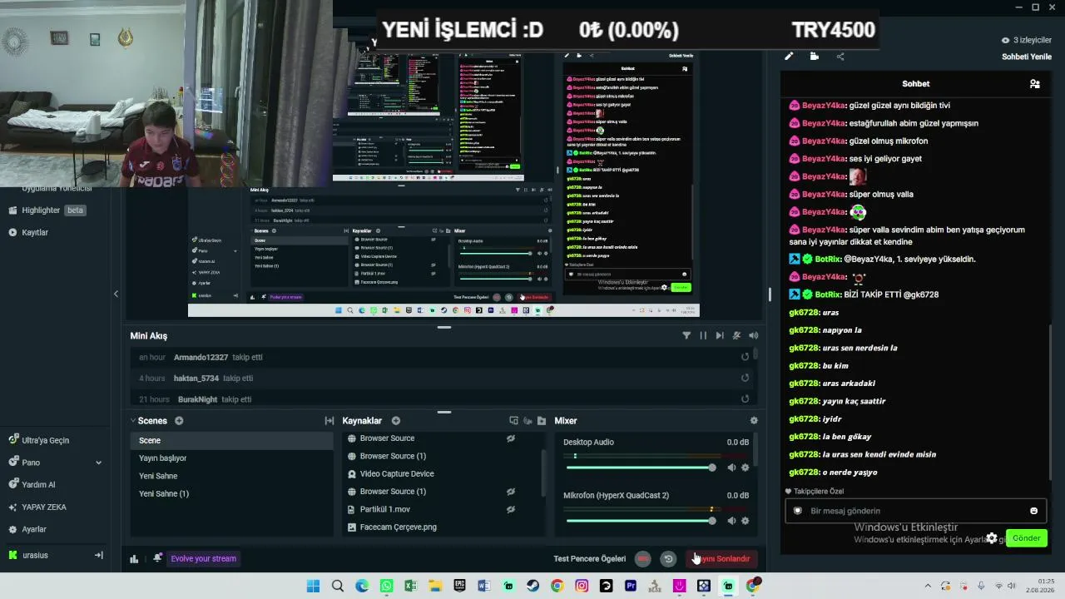
Task: Add a source folder in Kaynaklar
Action: (542, 421)
